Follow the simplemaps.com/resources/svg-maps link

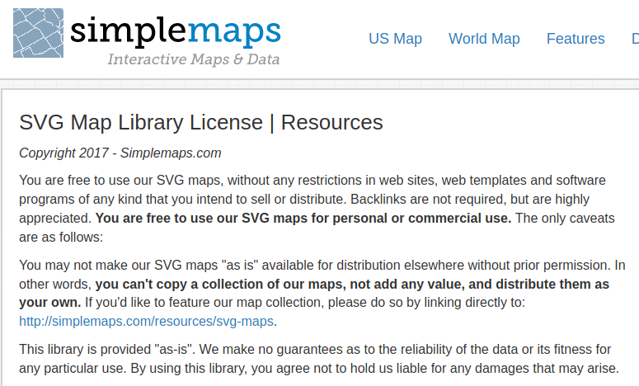pyautogui.click(x=147, y=321)
